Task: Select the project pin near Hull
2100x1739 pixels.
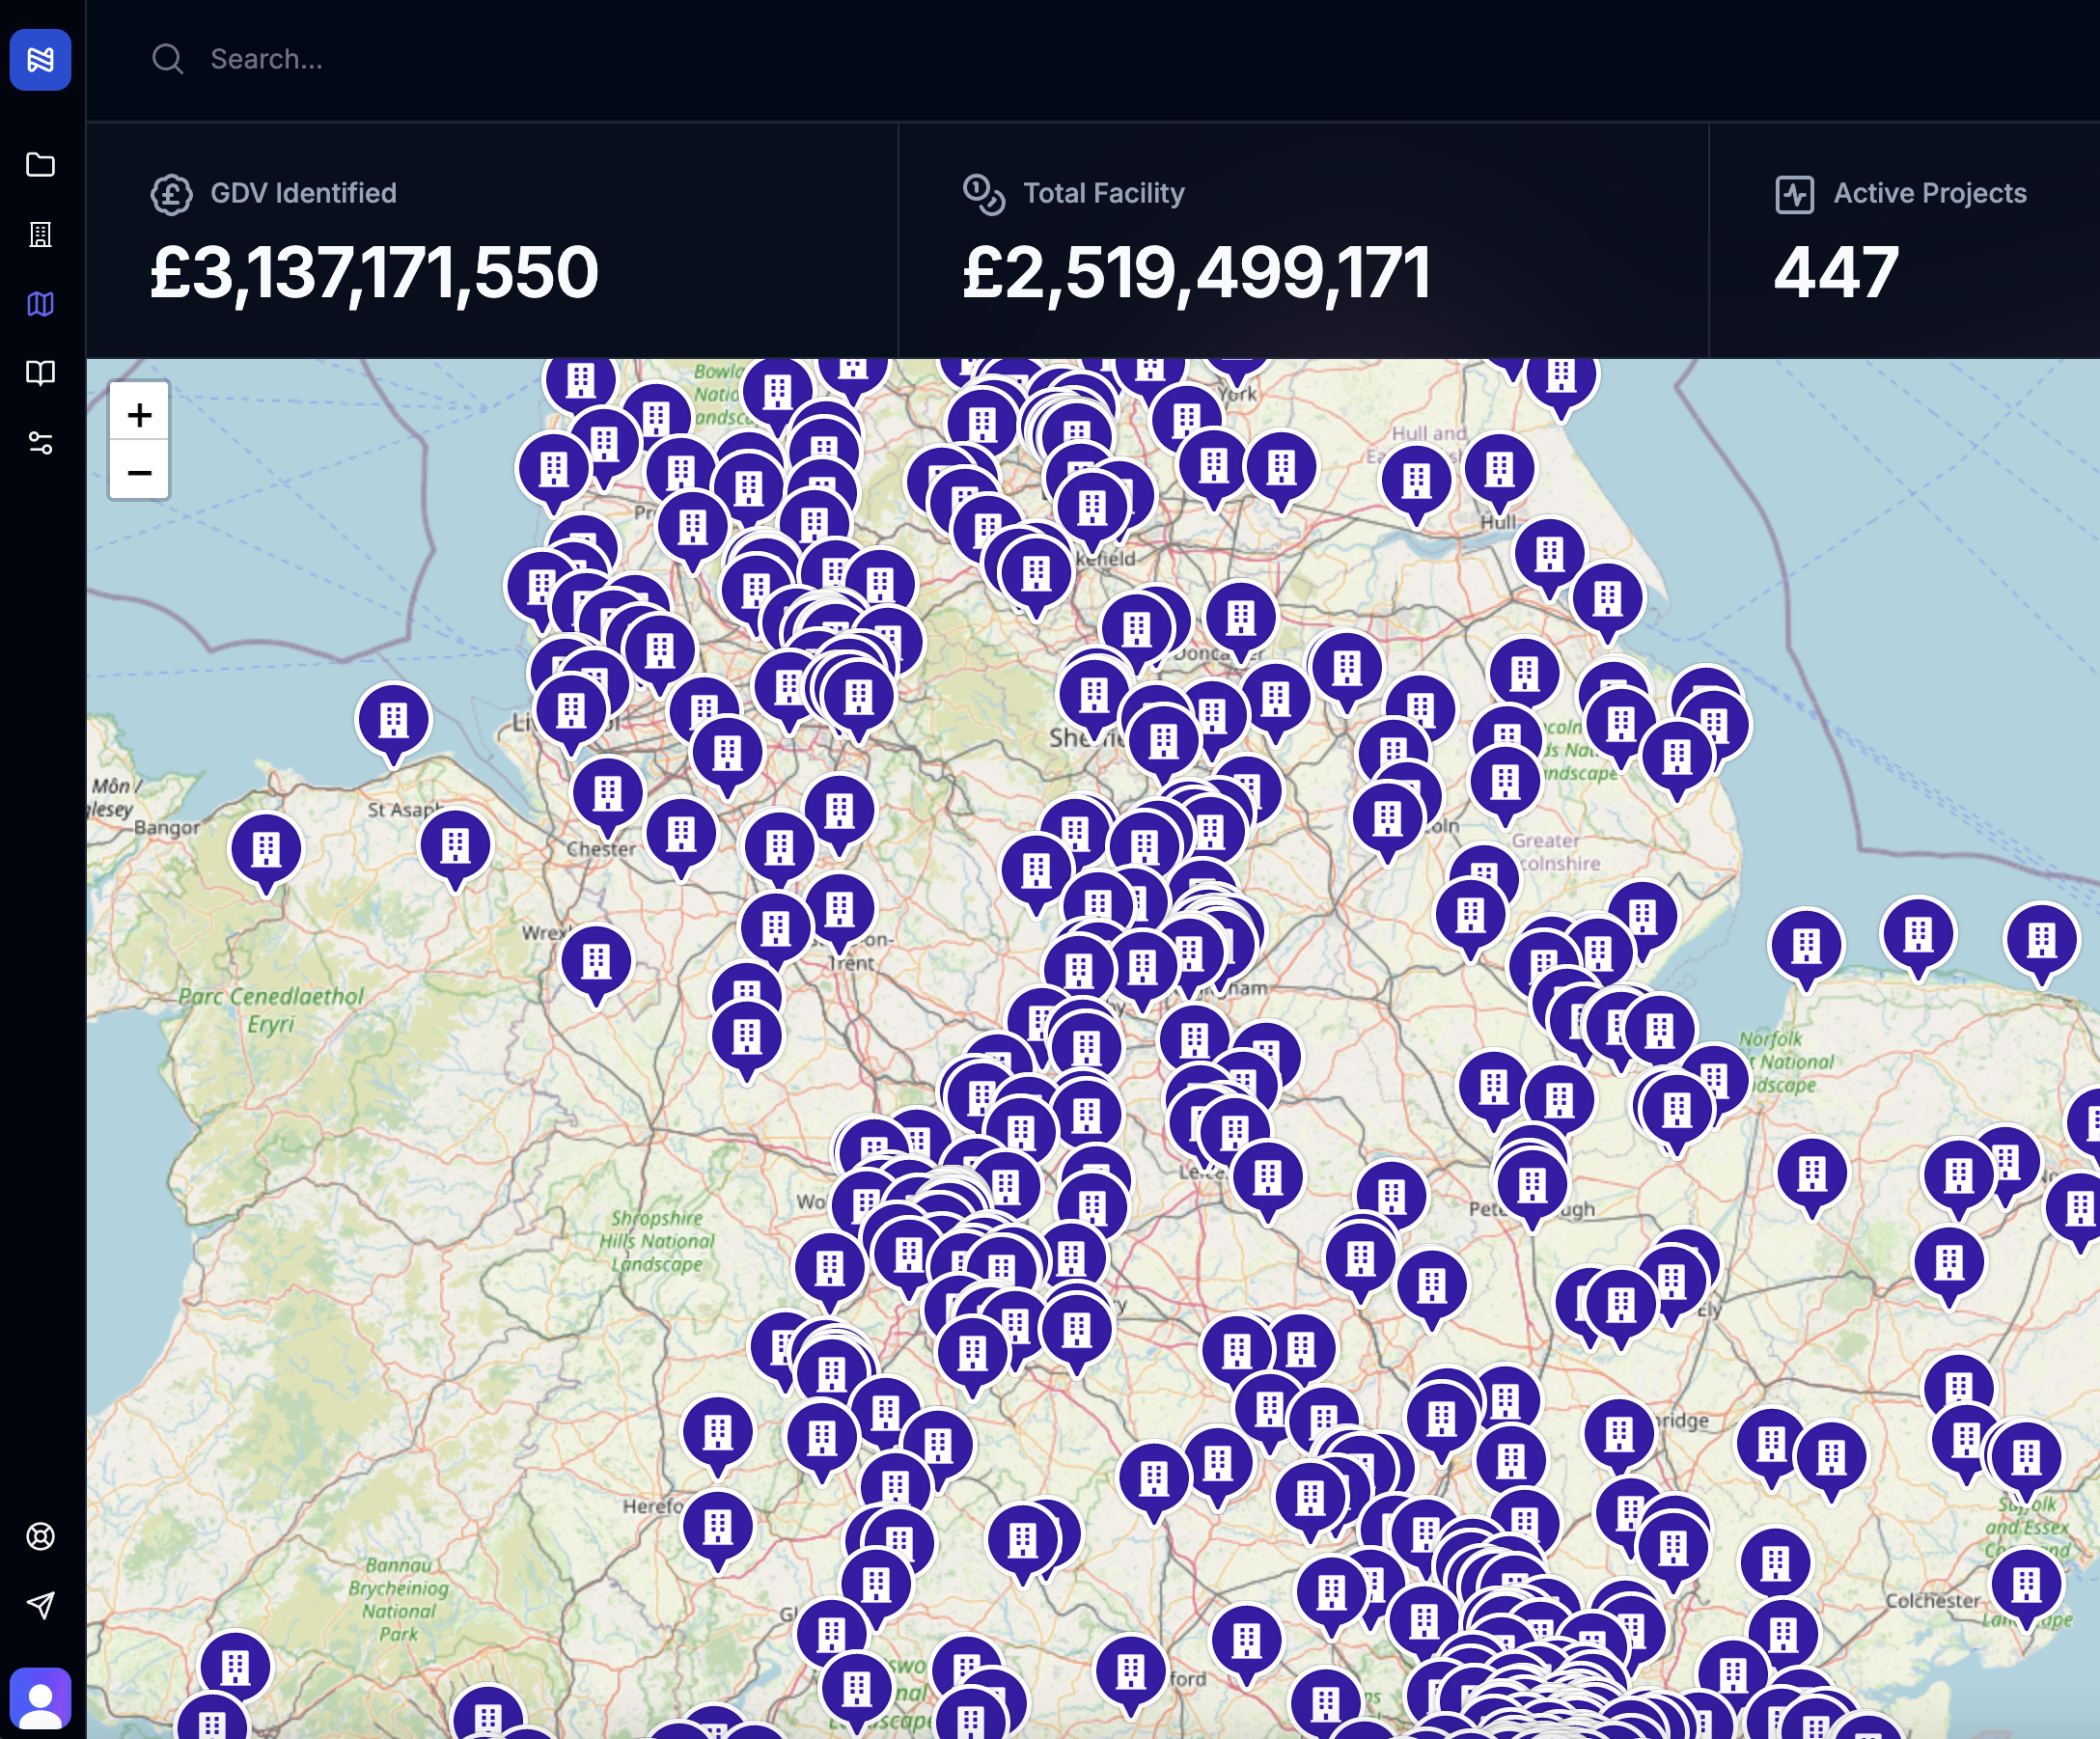Action: 1499,471
